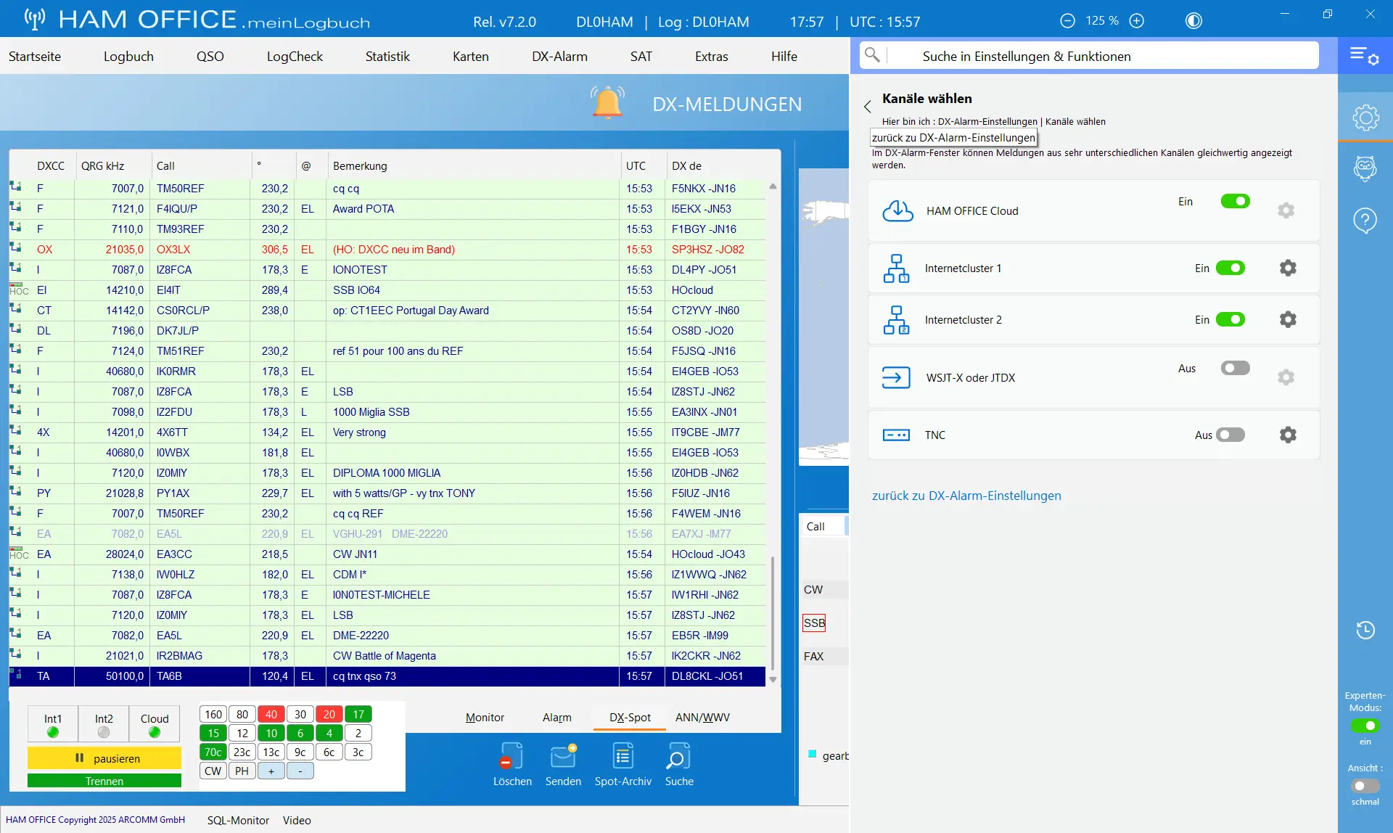Click the pausieren button
This screenshot has height=833, width=1393.
click(x=104, y=758)
